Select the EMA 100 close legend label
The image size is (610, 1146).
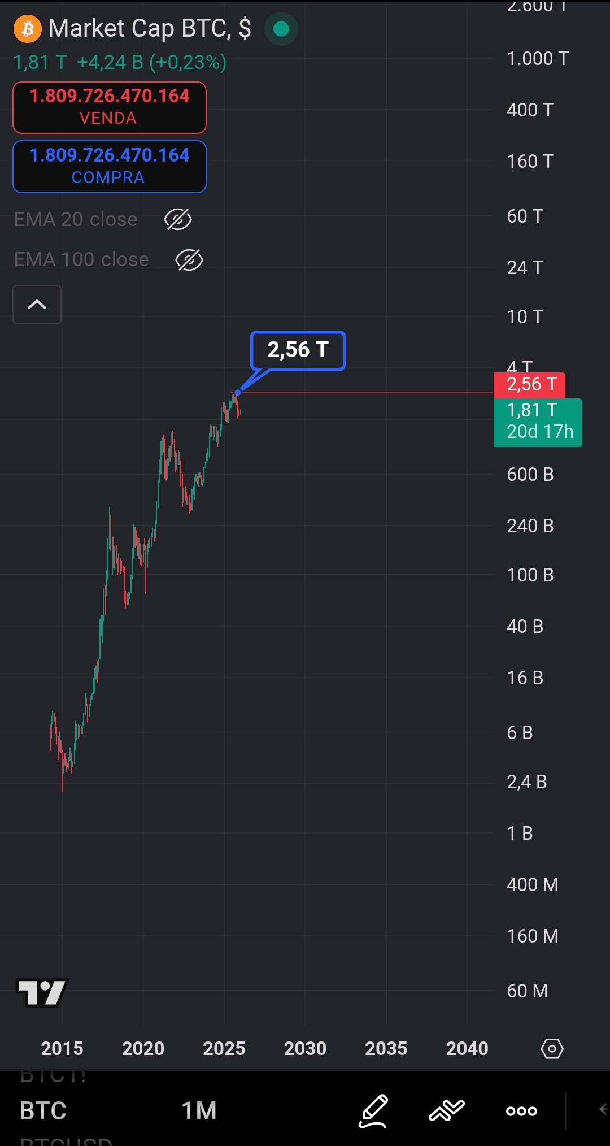(x=81, y=260)
